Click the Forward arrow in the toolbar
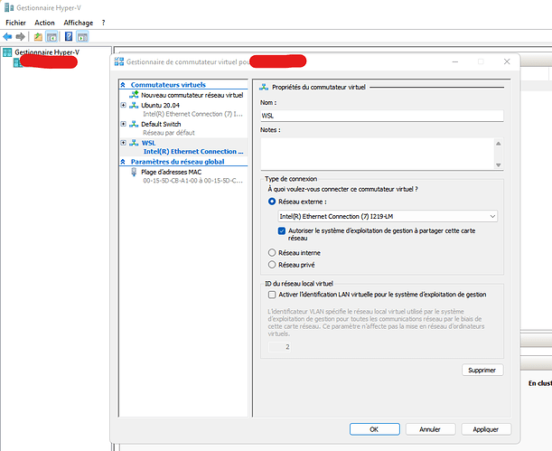This screenshot has height=451, width=552. coord(20,37)
